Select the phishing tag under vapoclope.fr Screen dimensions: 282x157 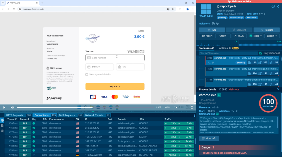(x=222, y=18)
